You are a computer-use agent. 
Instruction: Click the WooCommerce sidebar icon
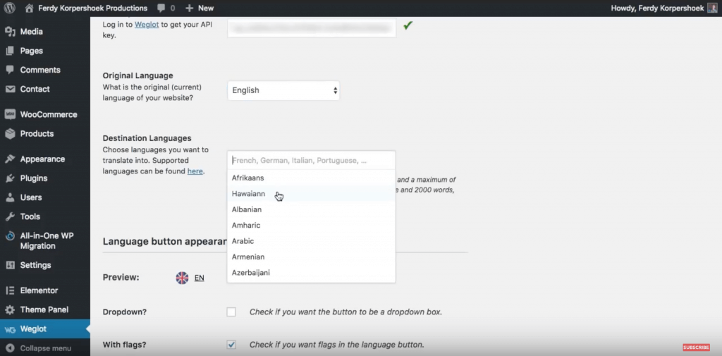(x=10, y=114)
